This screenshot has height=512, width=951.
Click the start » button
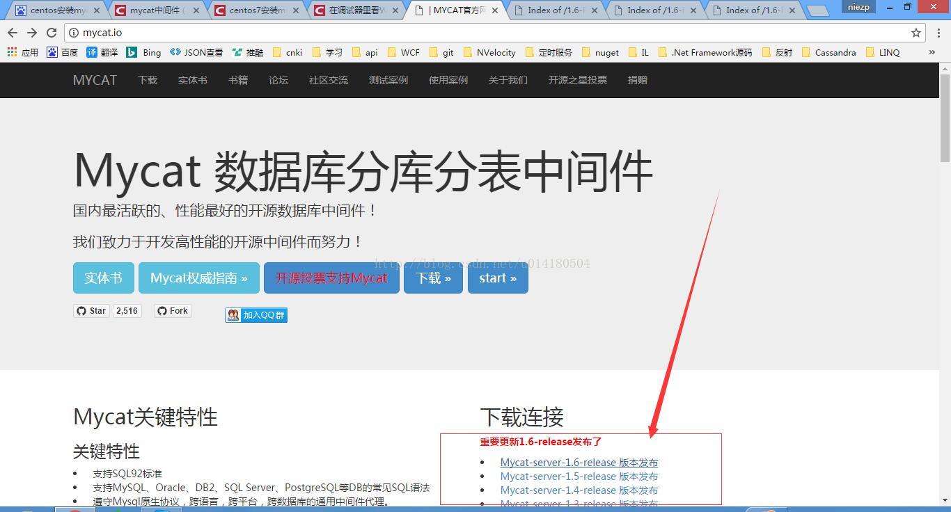point(498,278)
